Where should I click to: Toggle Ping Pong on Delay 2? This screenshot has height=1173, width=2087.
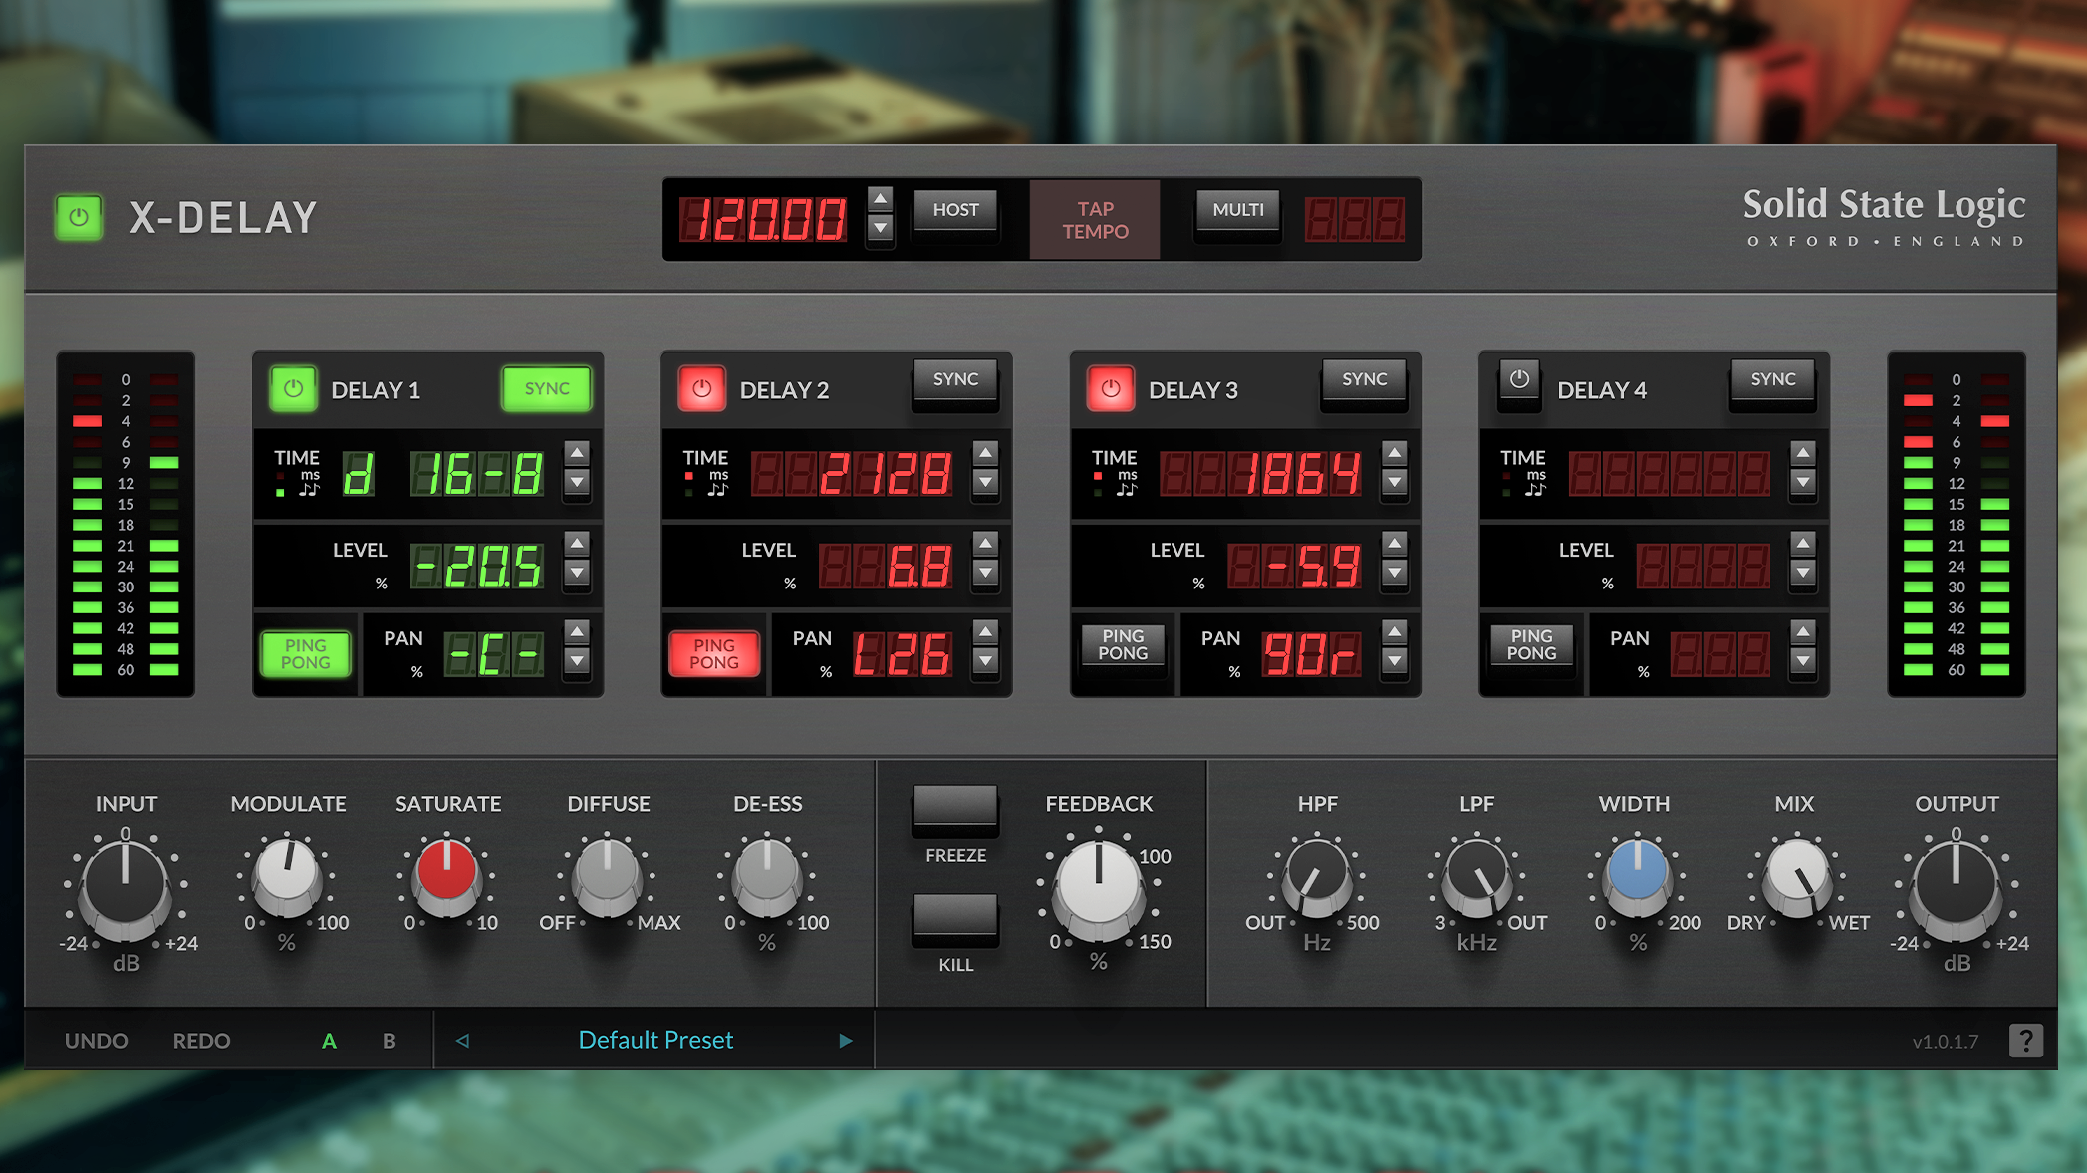point(714,654)
